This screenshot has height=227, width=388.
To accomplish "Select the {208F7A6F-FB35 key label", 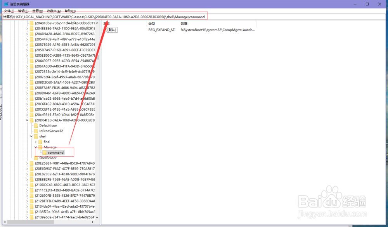I will (65, 88).
